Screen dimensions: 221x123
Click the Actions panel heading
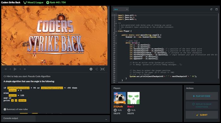(x=190, y=88)
